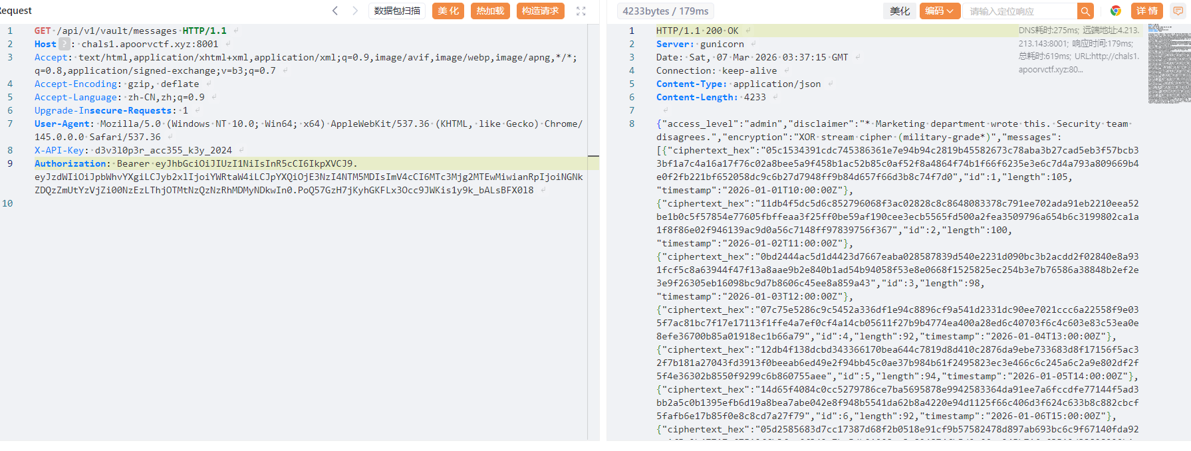Click the response minimap code thumbnail

pyautogui.click(x=1168, y=64)
